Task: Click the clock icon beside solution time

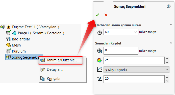Action: 99,33
